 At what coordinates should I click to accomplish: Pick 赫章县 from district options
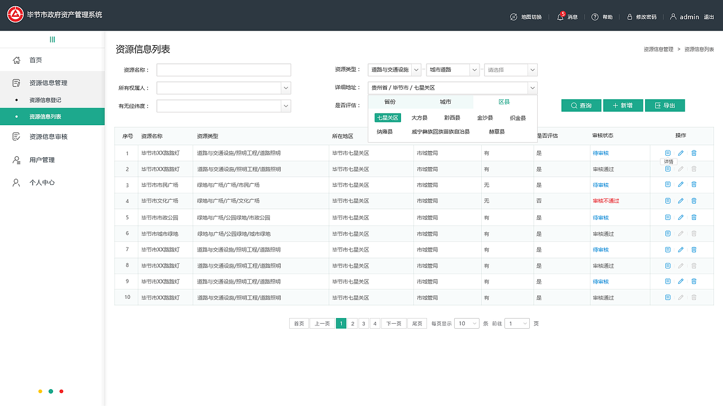click(497, 131)
